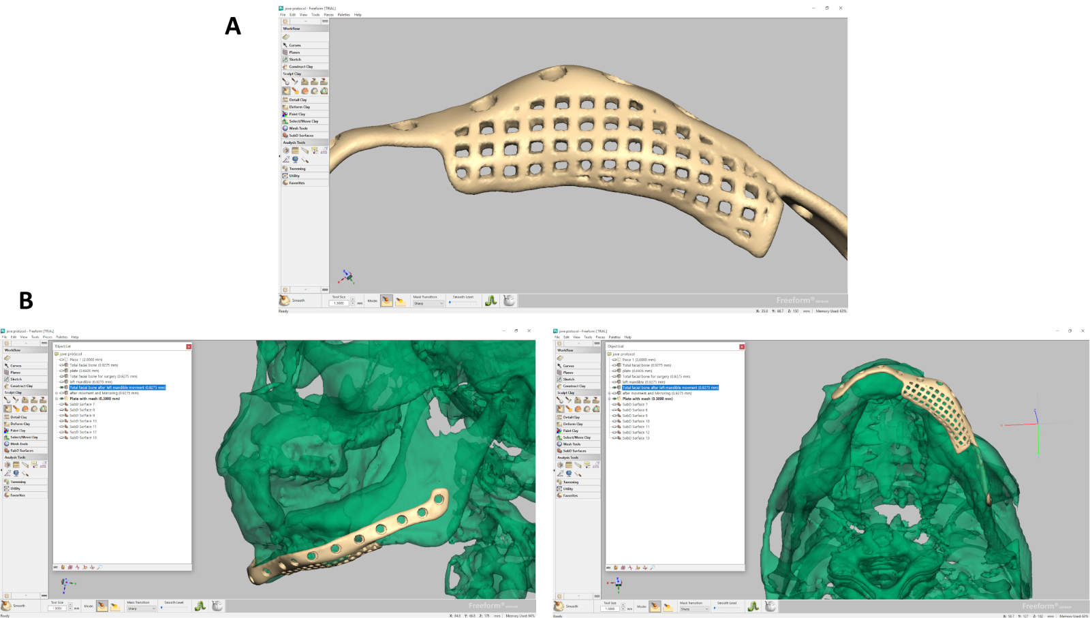Viewport: 1090px width, 618px height.
Task: Open the Palettes menu in top window
Action: coord(343,14)
